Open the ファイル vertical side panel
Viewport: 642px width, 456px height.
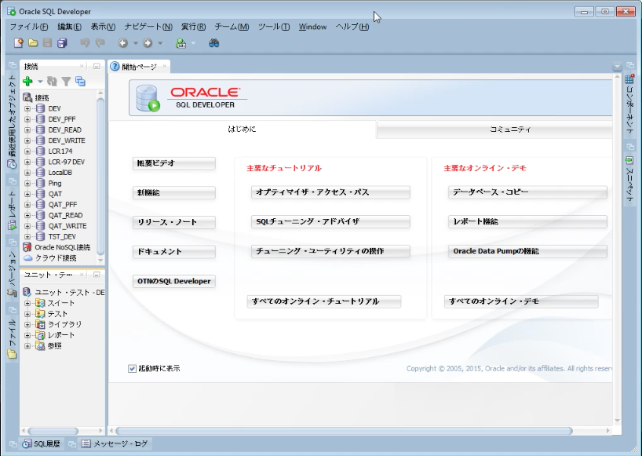point(13,337)
